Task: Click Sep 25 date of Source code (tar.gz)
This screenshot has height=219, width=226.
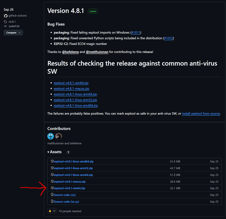Action: pos(214,202)
